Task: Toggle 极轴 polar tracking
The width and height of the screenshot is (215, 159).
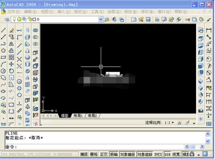Action: coord(114,154)
